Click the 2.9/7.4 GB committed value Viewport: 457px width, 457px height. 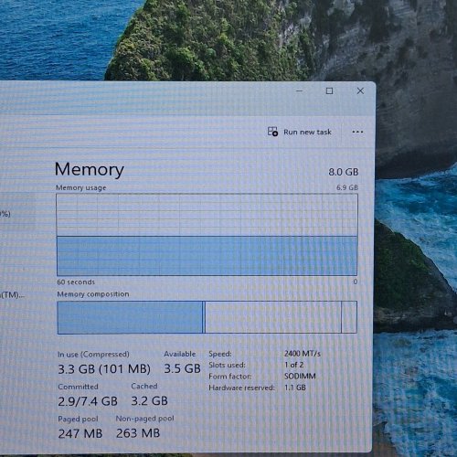point(88,401)
